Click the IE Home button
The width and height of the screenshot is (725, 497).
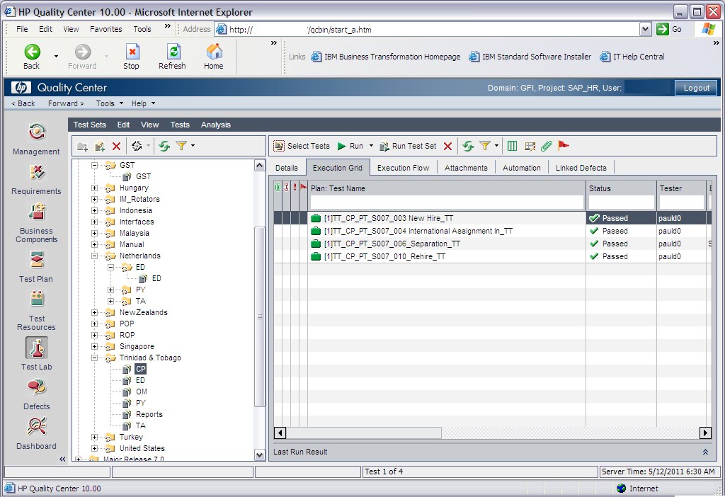214,57
